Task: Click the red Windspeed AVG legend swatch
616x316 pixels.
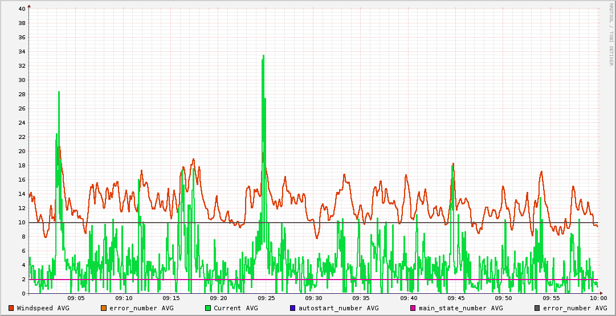Action: pyautogui.click(x=11, y=308)
